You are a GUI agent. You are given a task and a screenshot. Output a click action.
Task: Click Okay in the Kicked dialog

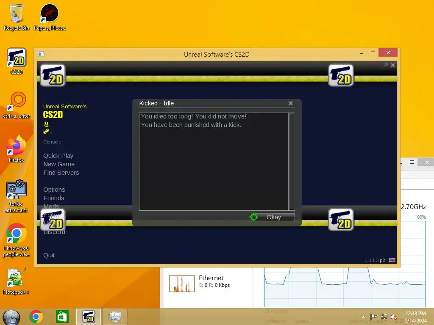[x=273, y=217]
